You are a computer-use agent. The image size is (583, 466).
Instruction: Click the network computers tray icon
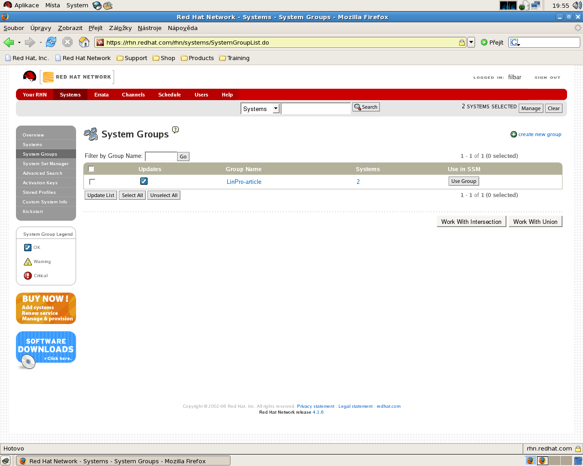coord(535,5)
